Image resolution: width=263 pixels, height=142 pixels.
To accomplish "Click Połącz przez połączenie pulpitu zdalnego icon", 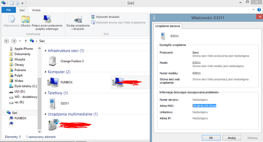I will (x=47, y=19).
